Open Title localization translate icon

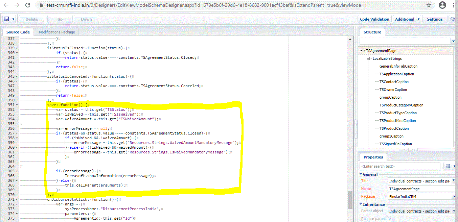(x=454, y=181)
